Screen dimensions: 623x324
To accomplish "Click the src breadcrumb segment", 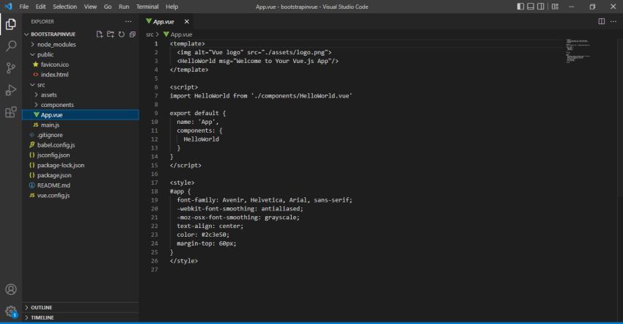I will [x=150, y=34].
